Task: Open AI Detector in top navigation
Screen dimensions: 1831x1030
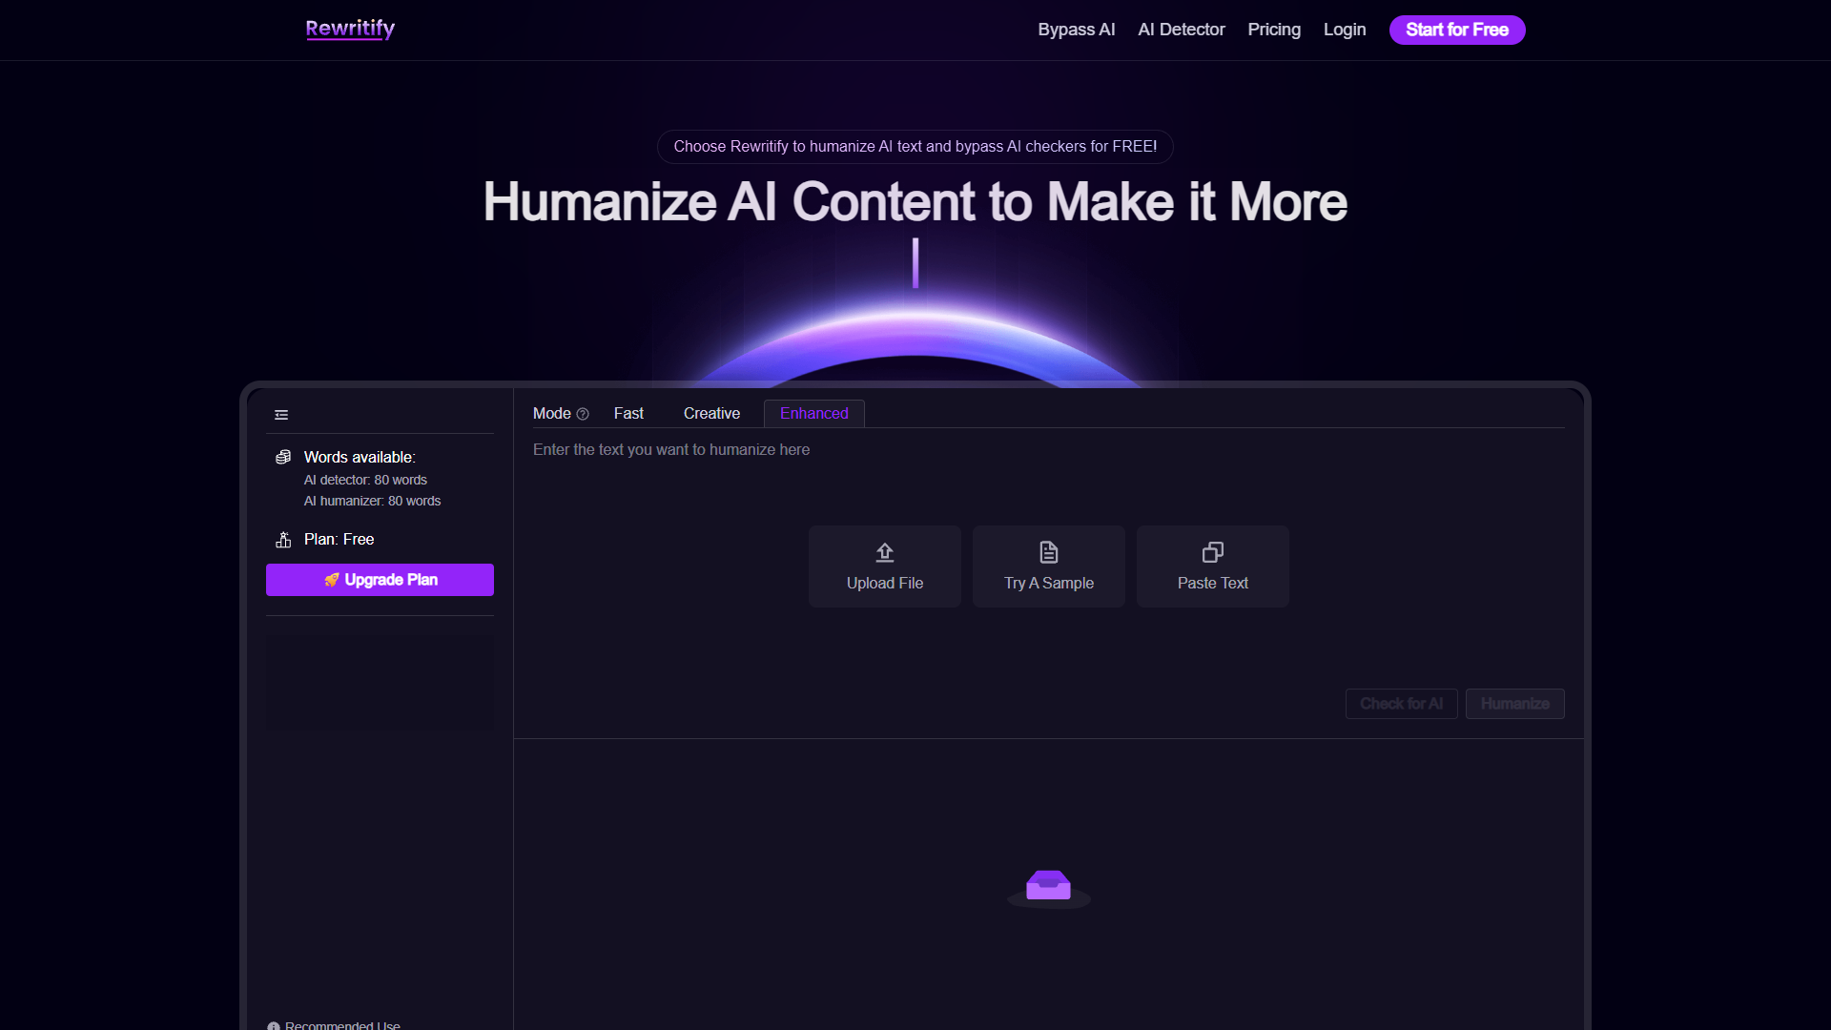Action: point(1182,30)
